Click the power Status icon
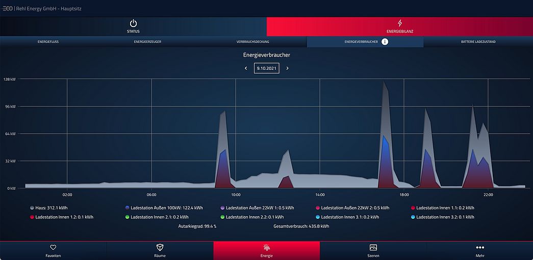The width and height of the screenshot is (533, 260). point(133,23)
